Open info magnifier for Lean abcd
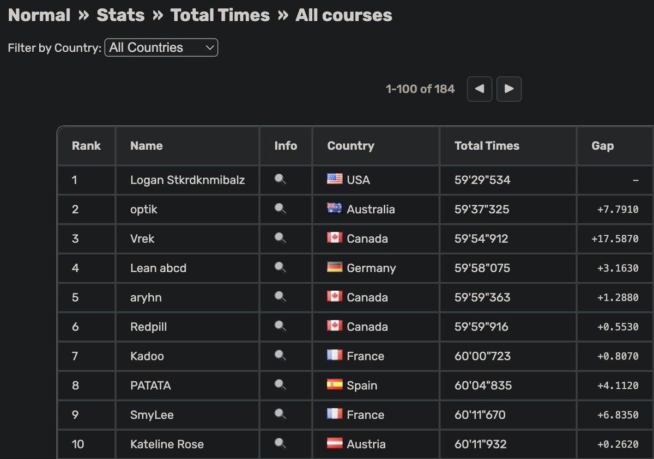 click(280, 267)
